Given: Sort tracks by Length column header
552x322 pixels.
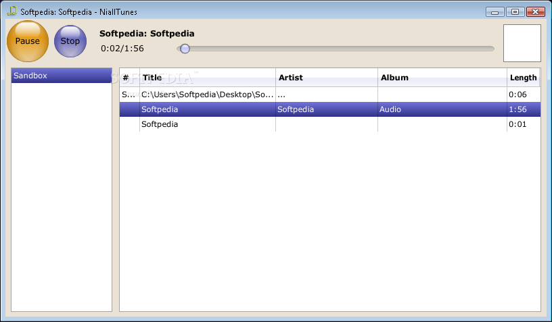Looking at the screenshot, I should point(524,78).
